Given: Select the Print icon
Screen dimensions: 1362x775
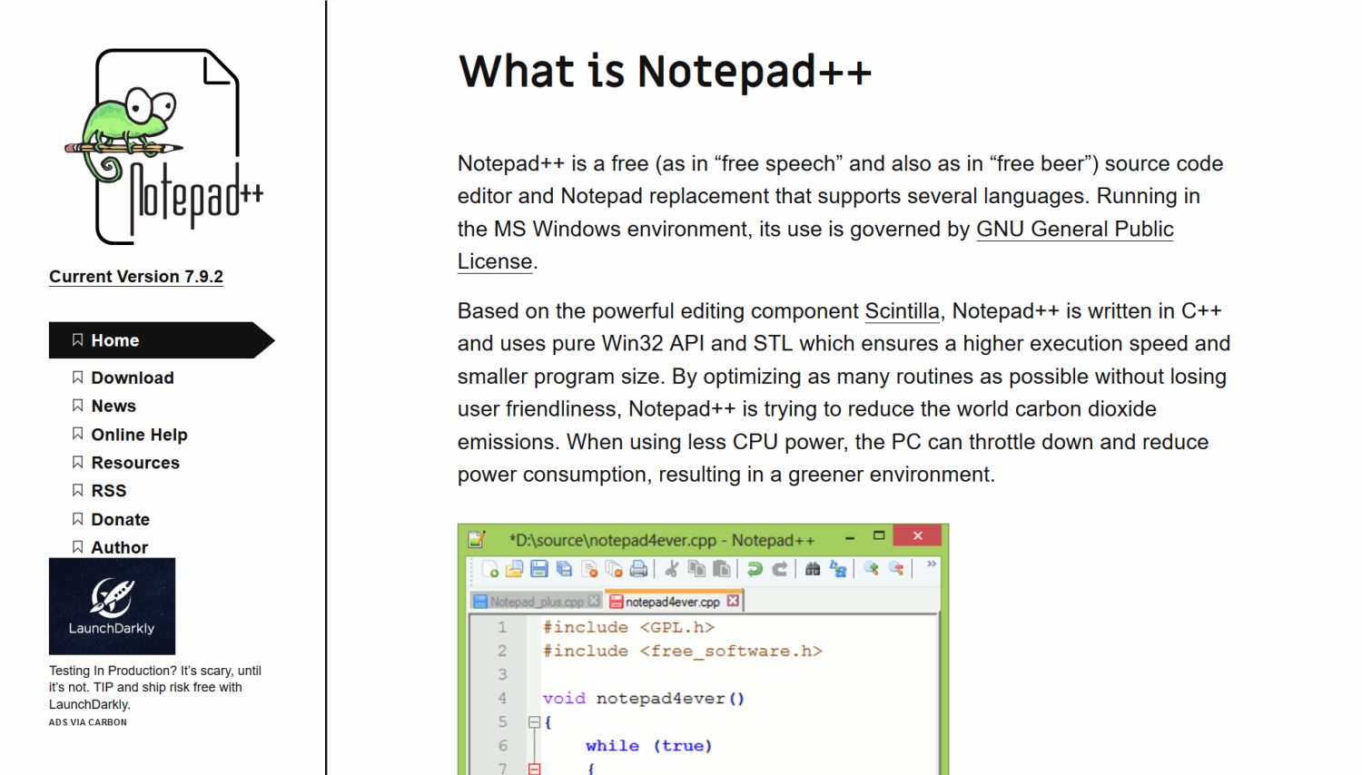Looking at the screenshot, I should [637, 568].
